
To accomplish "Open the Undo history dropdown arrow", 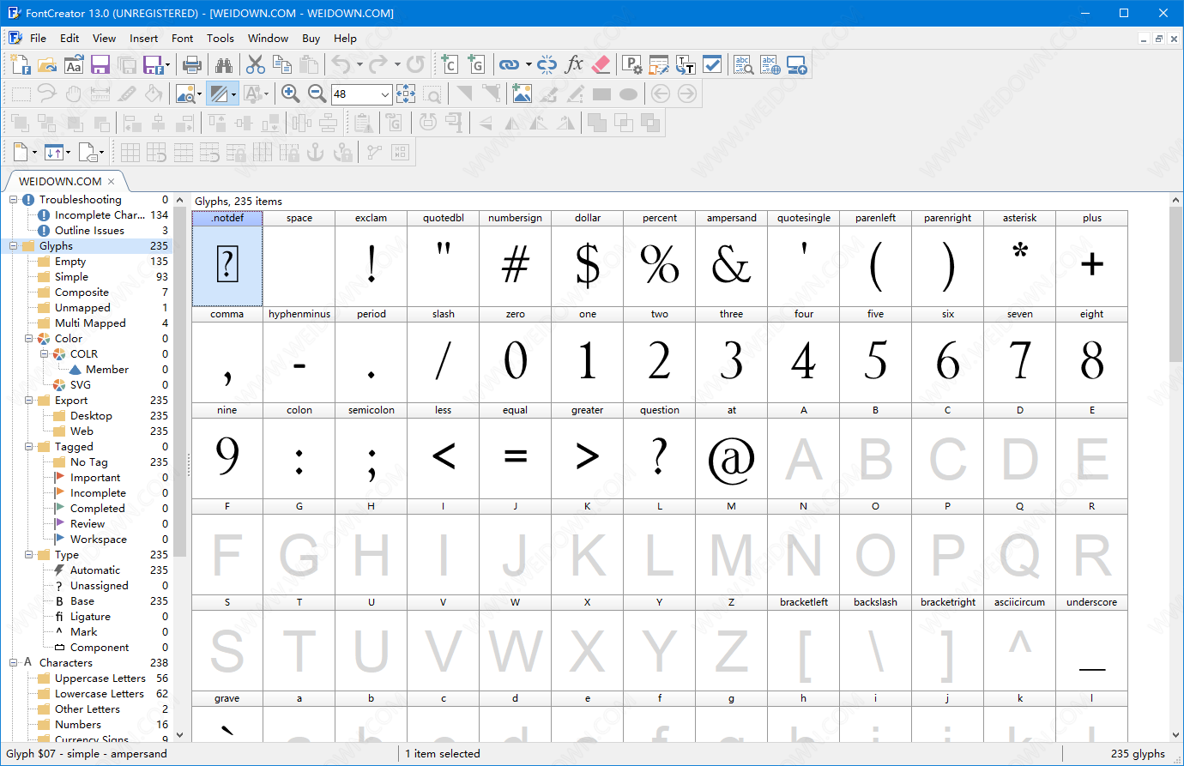I will (359, 64).
